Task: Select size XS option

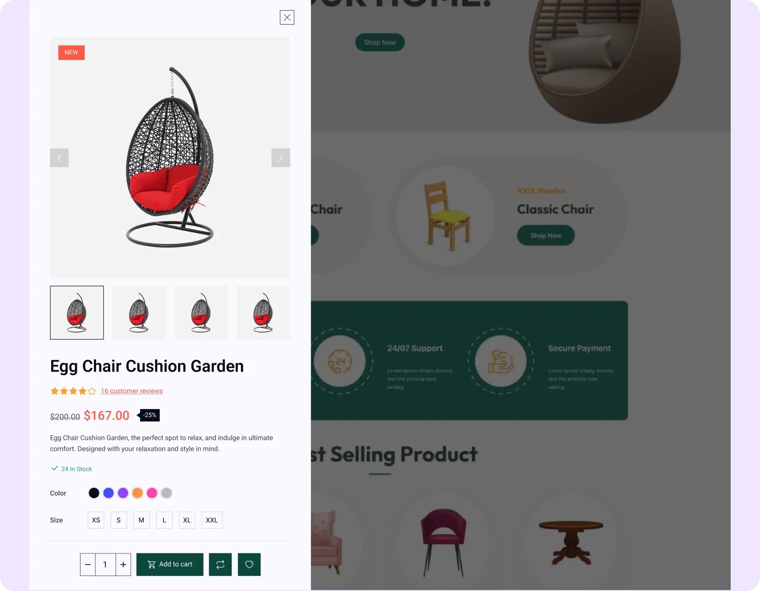Action: (x=96, y=520)
